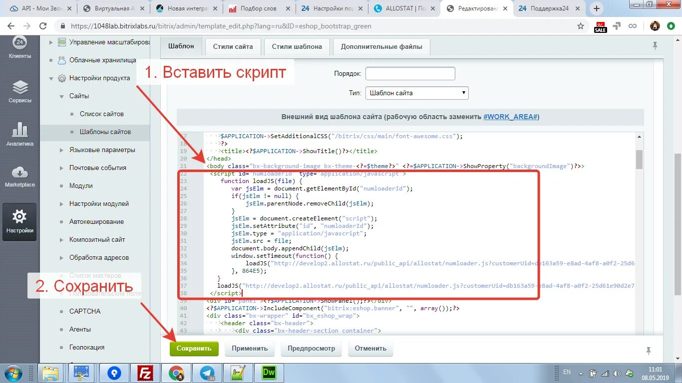Expand the Языковые параметры tree node arrow
The image size is (682, 383).
(x=61, y=150)
